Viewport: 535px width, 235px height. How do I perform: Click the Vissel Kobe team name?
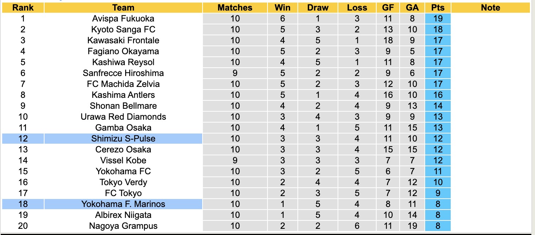click(x=123, y=160)
